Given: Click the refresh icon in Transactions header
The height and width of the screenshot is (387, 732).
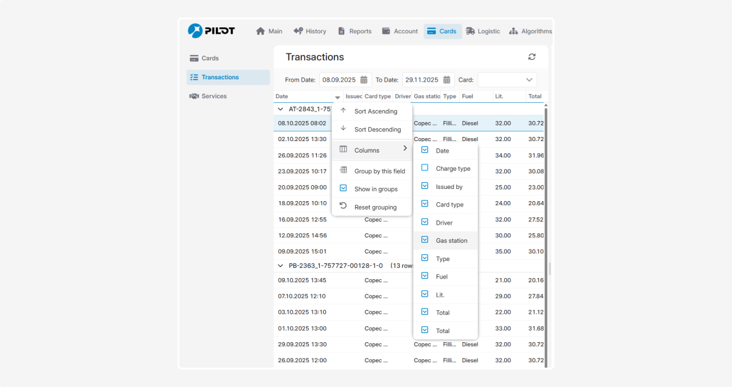Looking at the screenshot, I should [531, 57].
